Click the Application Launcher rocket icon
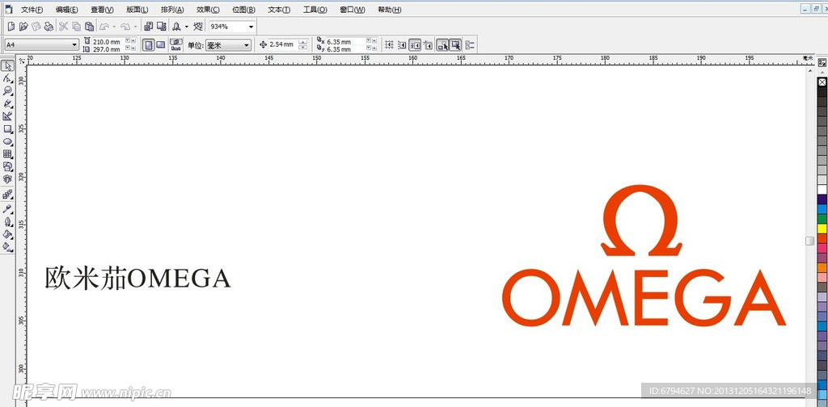The height and width of the screenshot is (407, 828). tap(176, 27)
